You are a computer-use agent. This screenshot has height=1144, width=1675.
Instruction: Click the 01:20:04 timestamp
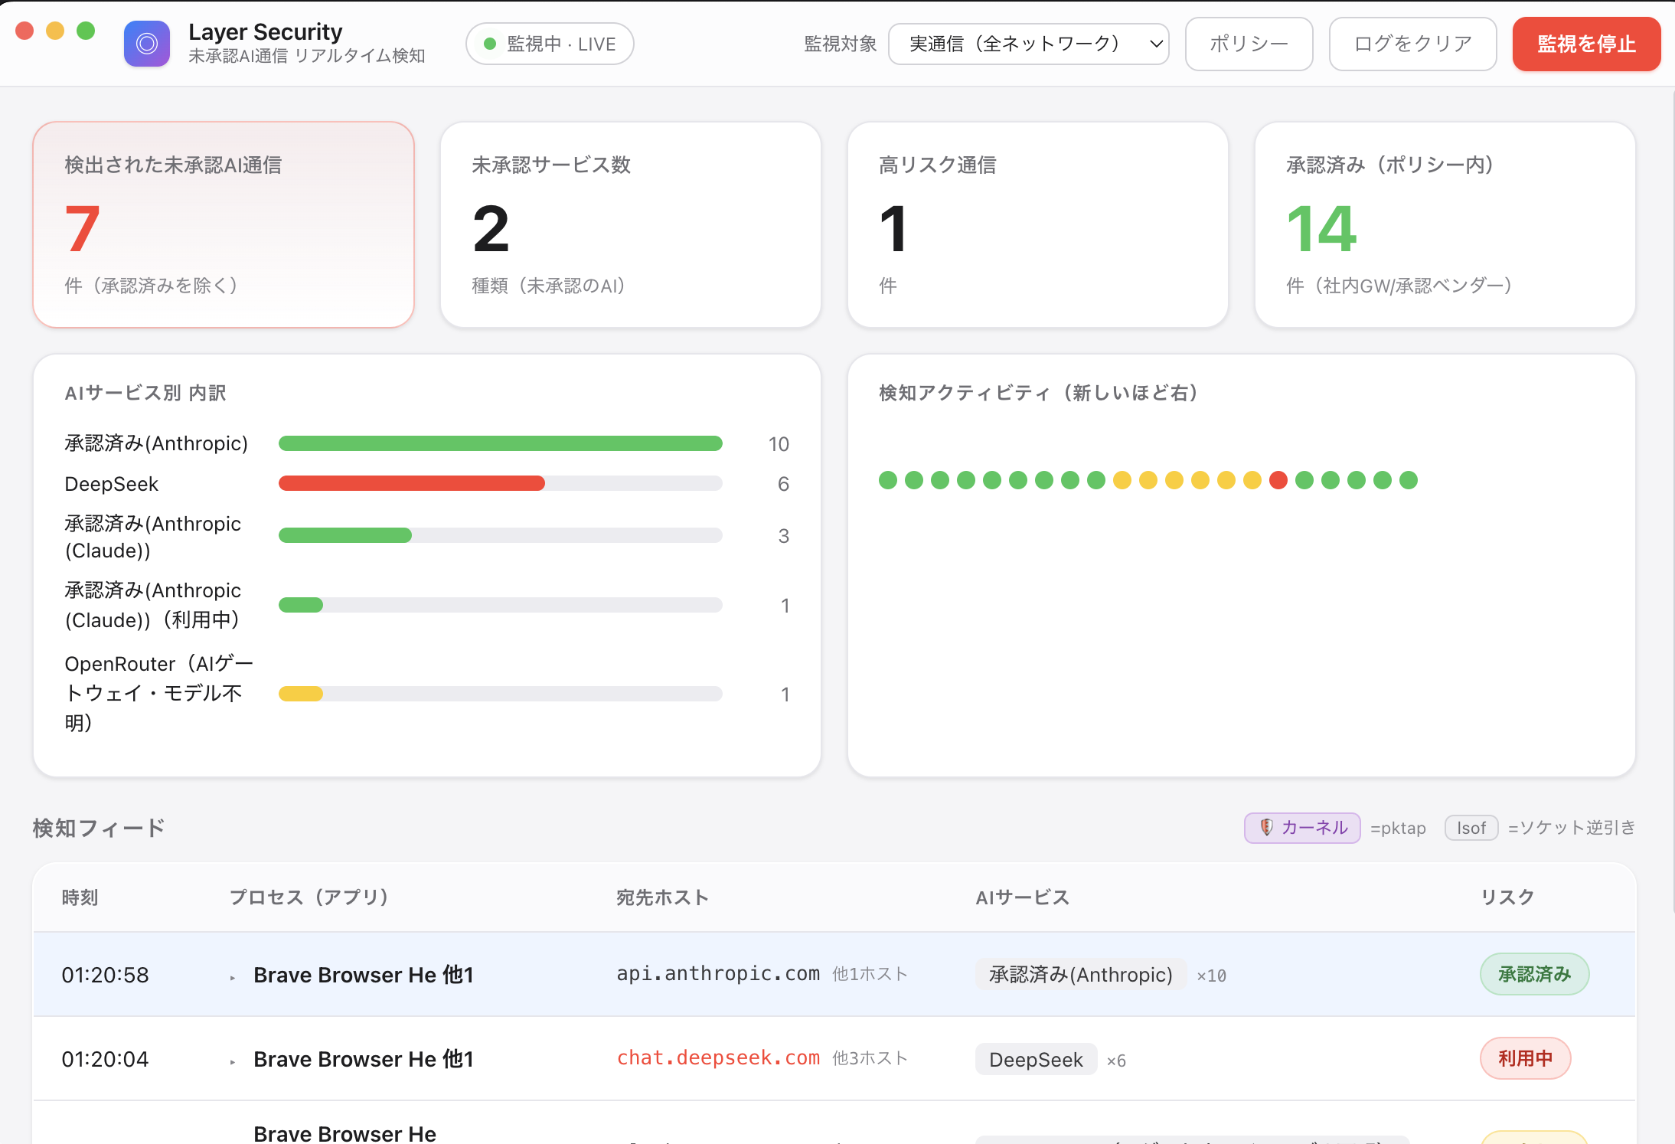point(106,1059)
